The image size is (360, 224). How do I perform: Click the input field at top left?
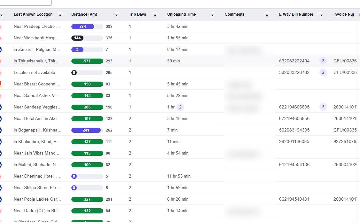26,2
